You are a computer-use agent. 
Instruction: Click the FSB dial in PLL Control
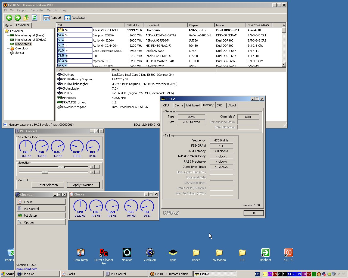coord(42,147)
